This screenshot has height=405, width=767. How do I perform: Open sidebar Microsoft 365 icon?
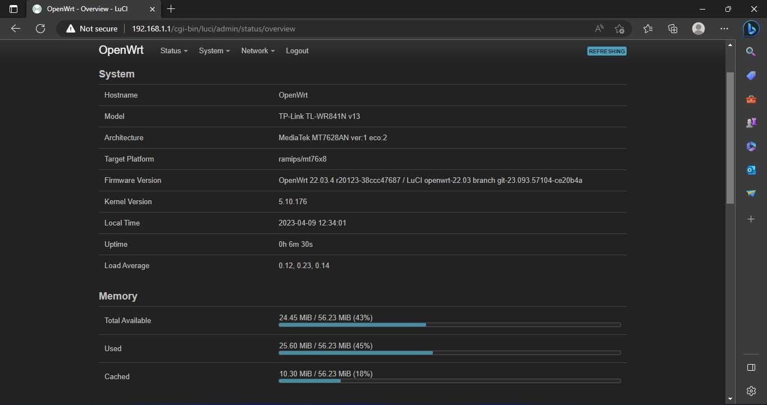751,146
